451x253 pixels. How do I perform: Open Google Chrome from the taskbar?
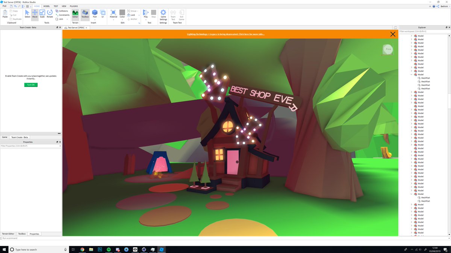[x=82, y=249]
